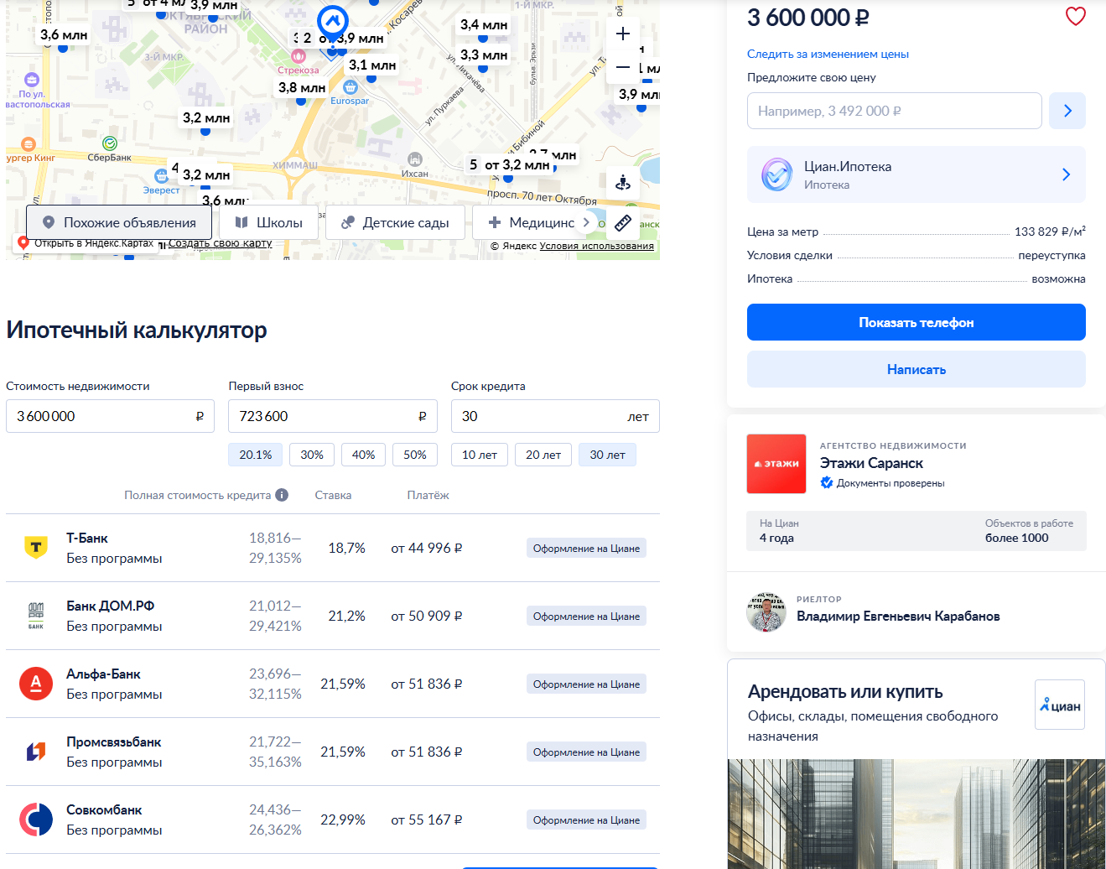Zoom in on the map
Screen dimensions: 1106x869
(x=623, y=34)
